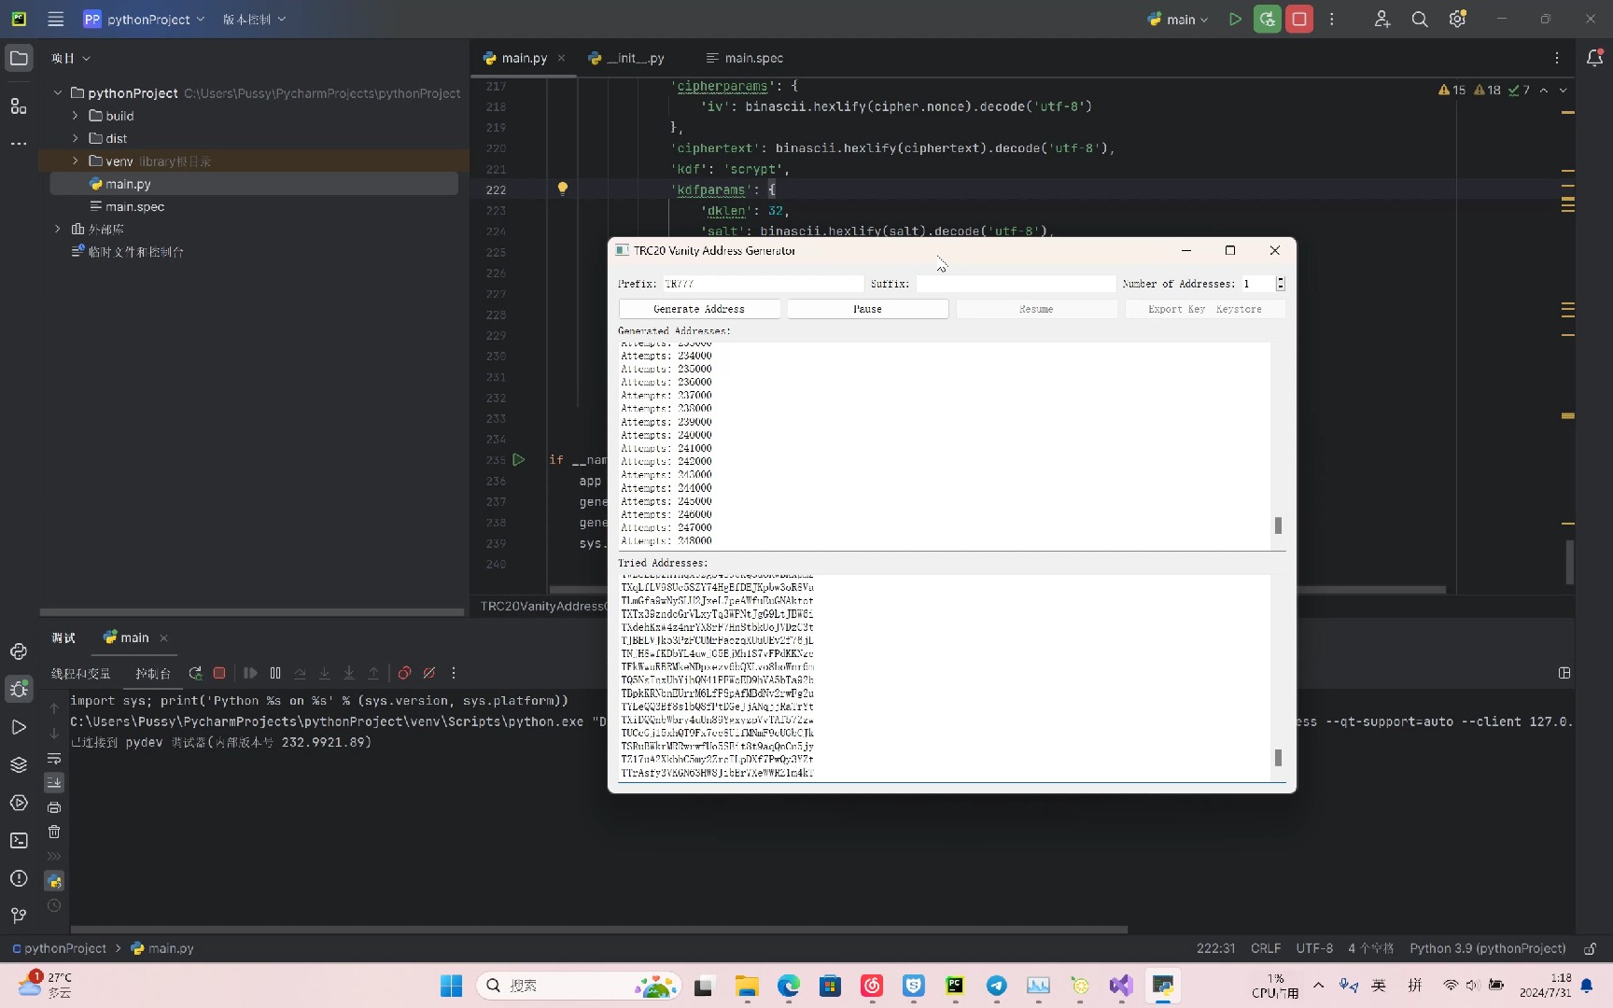Click the Number of Addresses spinner arrows
The height and width of the screenshot is (1008, 1613).
(x=1281, y=284)
